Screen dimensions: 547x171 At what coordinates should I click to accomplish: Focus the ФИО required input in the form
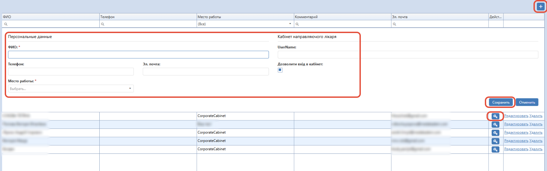click(139, 55)
